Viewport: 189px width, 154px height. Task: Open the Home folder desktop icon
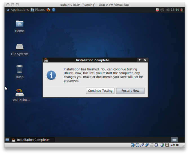(19, 27)
